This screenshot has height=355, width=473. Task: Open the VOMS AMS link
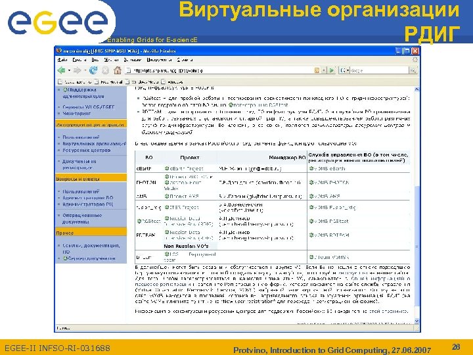point(325,196)
